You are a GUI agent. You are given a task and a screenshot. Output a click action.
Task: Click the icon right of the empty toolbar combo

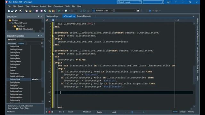coord(138,11)
